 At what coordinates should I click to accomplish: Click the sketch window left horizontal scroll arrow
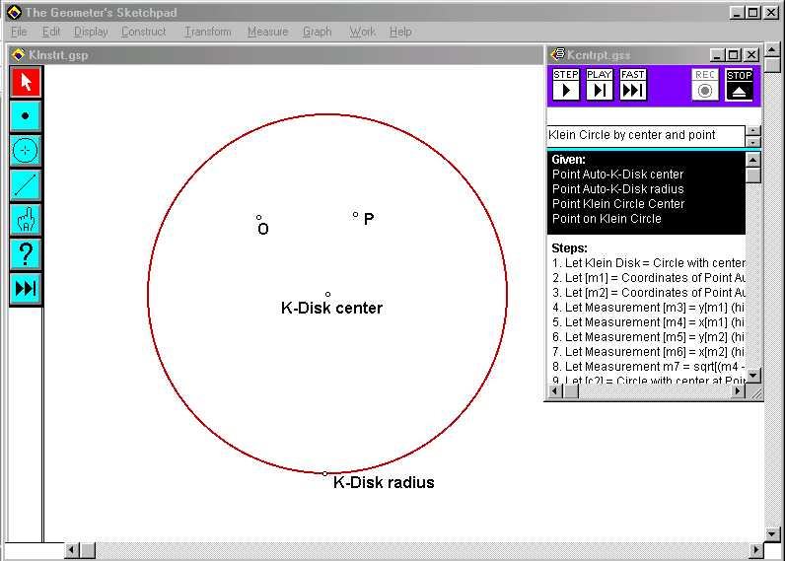point(72,550)
